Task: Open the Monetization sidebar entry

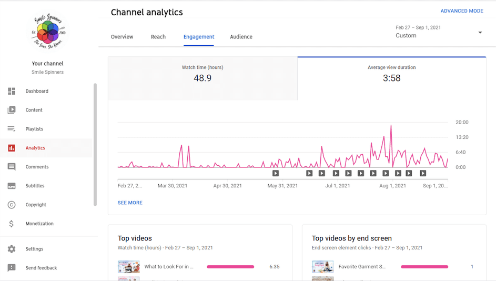Action: [39, 224]
